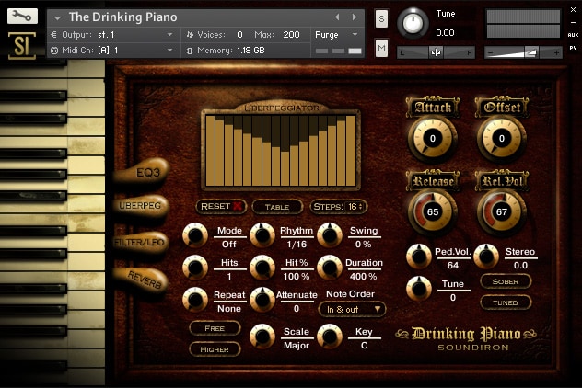Adjust the Rhythm knob
Image resolution: width=582 pixels, height=388 pixels.
click(x=262, y=235)
